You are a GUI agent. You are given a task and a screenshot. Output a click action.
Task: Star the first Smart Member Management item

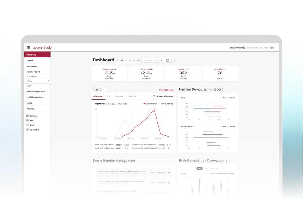pos(169,172)
